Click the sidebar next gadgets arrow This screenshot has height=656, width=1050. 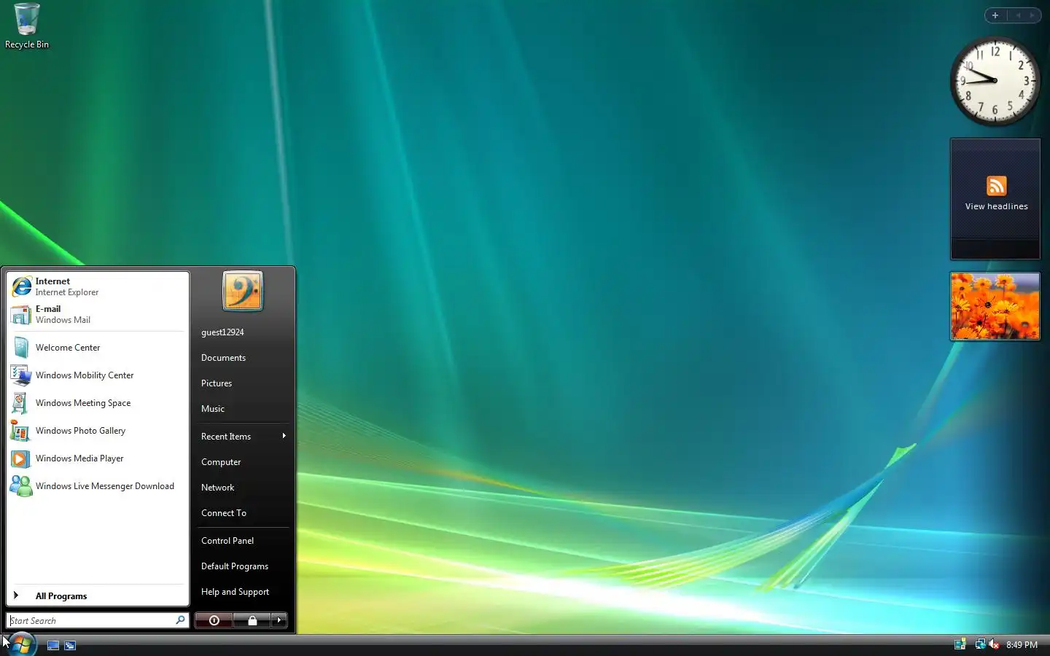click(x=1032, y=15)
